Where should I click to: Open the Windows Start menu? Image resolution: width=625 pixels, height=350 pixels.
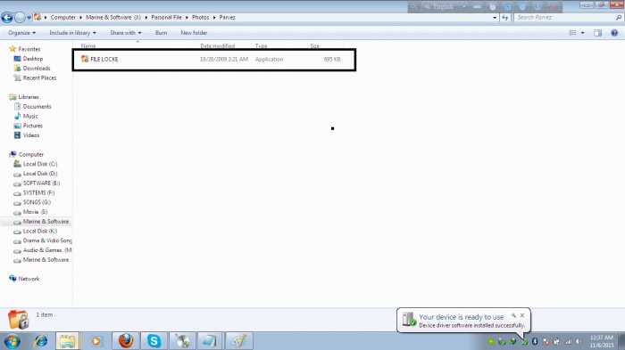coord(12,341)
